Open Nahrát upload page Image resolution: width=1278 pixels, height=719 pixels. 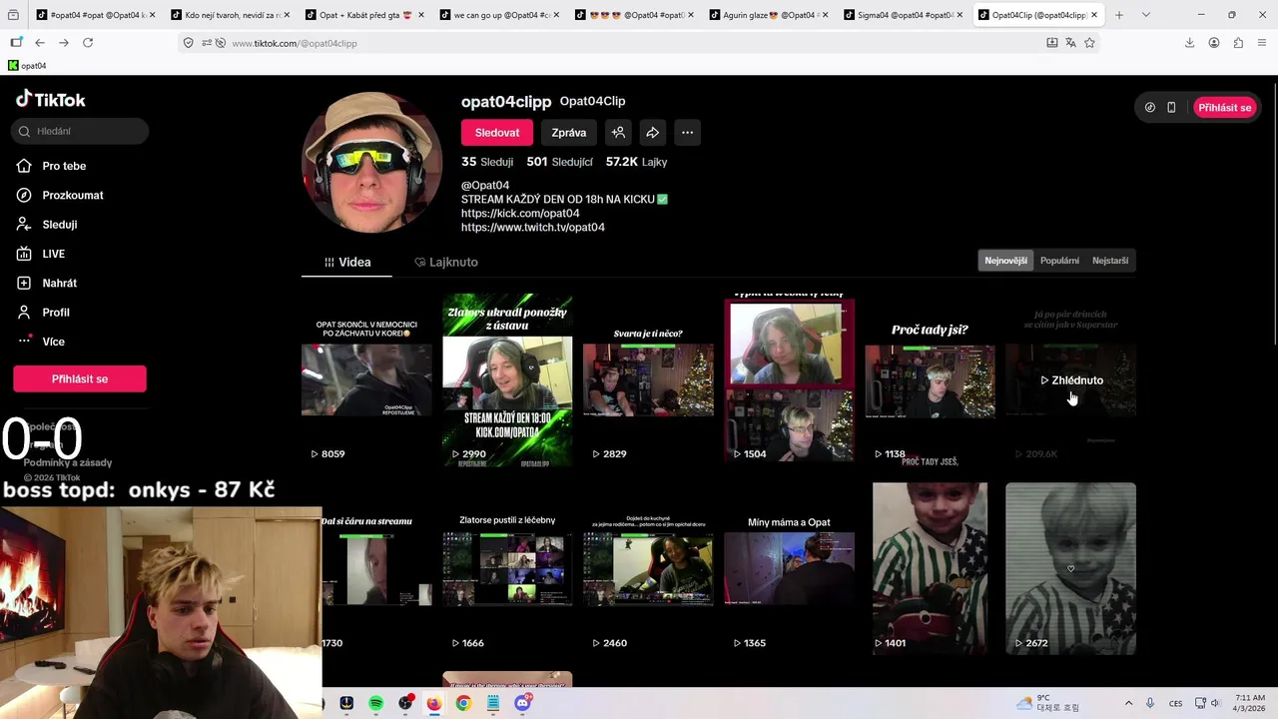pos(60,283)
